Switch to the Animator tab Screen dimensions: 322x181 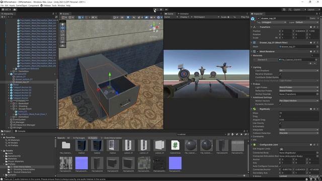(183, 14)
